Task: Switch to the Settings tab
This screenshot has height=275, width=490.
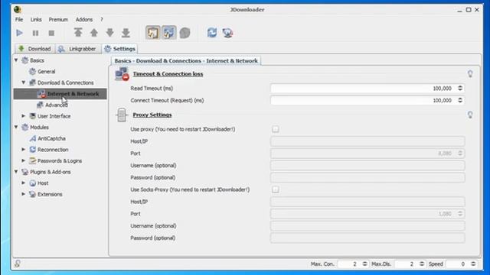Action: tap(120, 49)
